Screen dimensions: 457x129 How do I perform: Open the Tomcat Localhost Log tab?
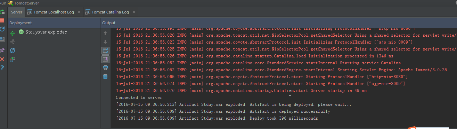point(54,12)
